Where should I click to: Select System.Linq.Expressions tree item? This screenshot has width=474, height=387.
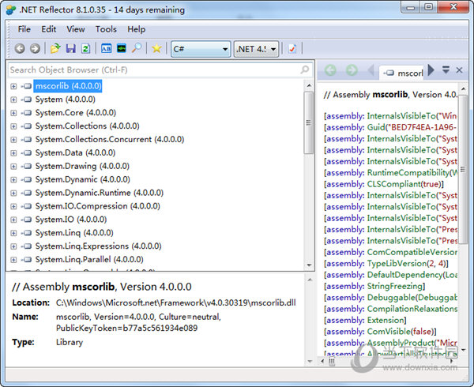(x=98, y=246)
